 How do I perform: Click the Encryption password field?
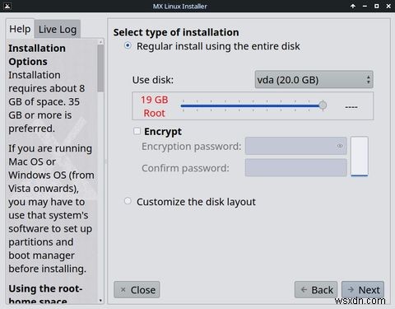[295, 146]
